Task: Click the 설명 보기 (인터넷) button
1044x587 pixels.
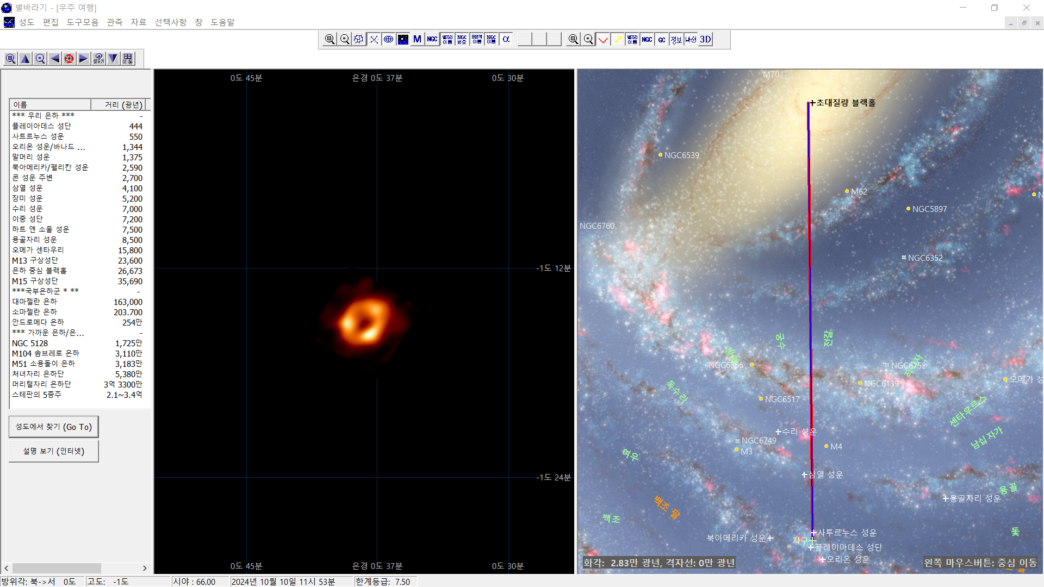Action: [54, 452]
